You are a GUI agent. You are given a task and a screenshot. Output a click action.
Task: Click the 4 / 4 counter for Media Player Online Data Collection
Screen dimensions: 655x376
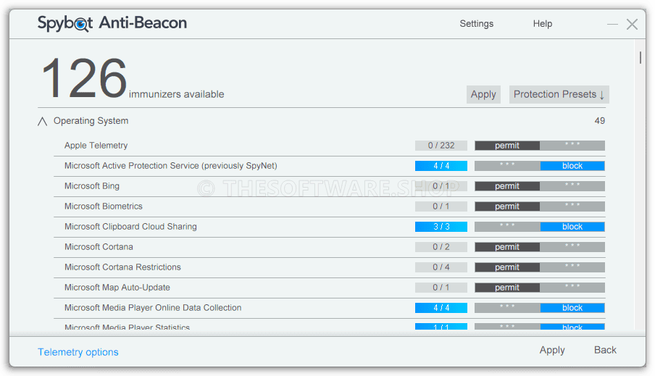point(441,308)
